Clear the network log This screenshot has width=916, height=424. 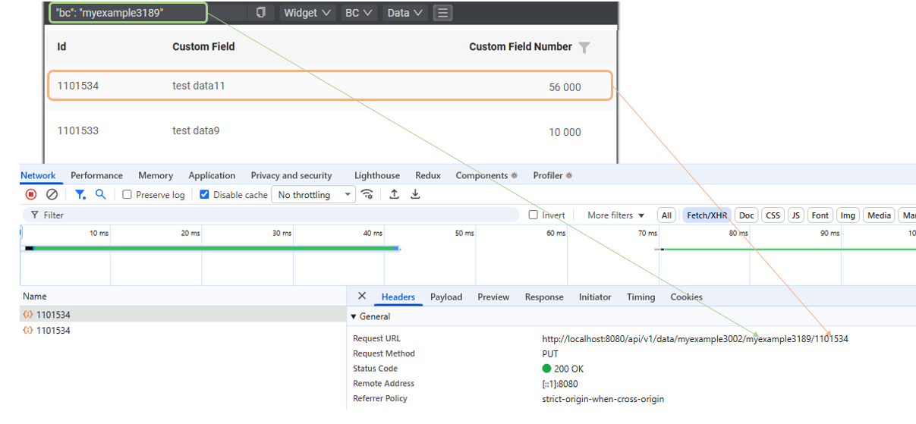(x=52, y=195)
